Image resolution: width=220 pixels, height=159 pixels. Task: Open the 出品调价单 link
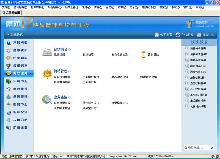90,82
